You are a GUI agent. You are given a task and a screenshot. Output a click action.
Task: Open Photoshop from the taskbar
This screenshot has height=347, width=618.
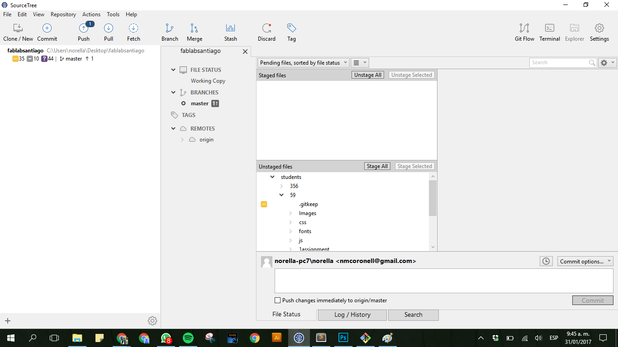(x=343, y=338)
